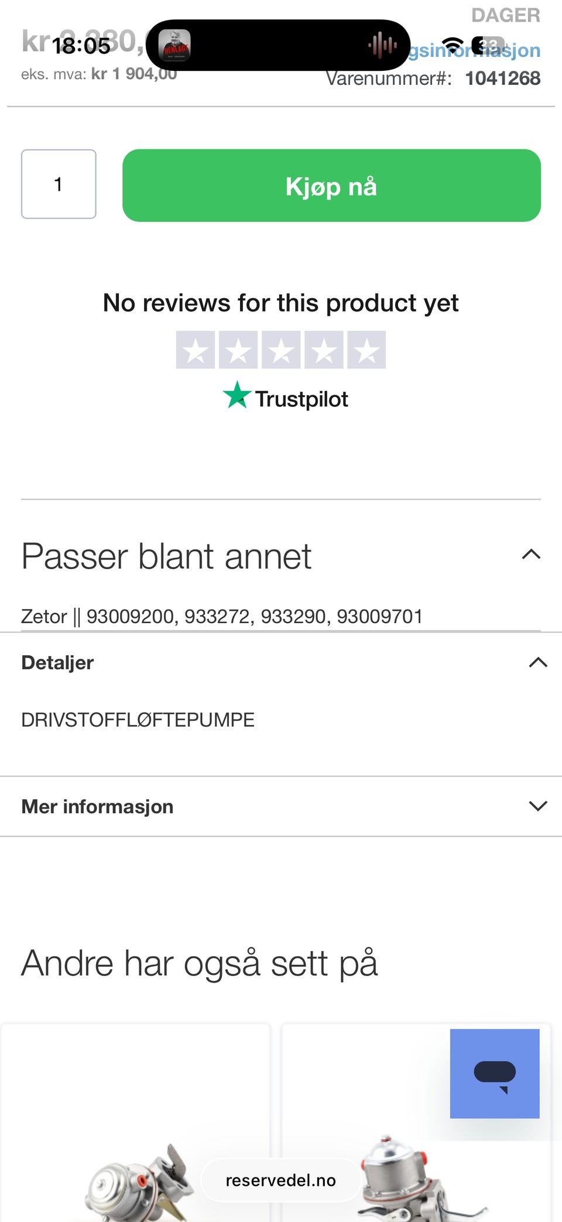Click the third grey review star

281,350
